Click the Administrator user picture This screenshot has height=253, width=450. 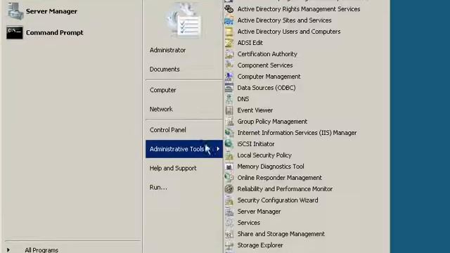click(184, 20)
